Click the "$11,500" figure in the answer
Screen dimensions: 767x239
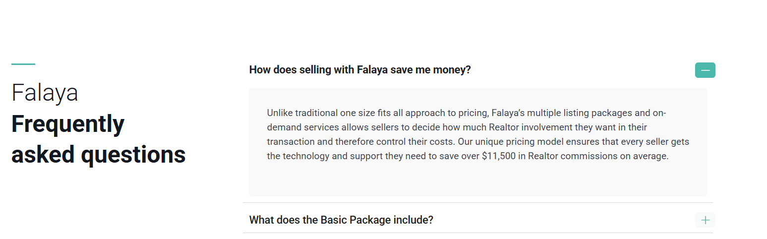point(503,156)
